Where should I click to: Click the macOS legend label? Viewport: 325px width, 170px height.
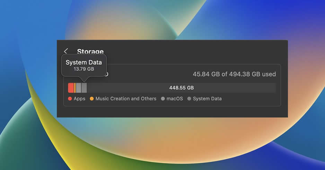175,99
